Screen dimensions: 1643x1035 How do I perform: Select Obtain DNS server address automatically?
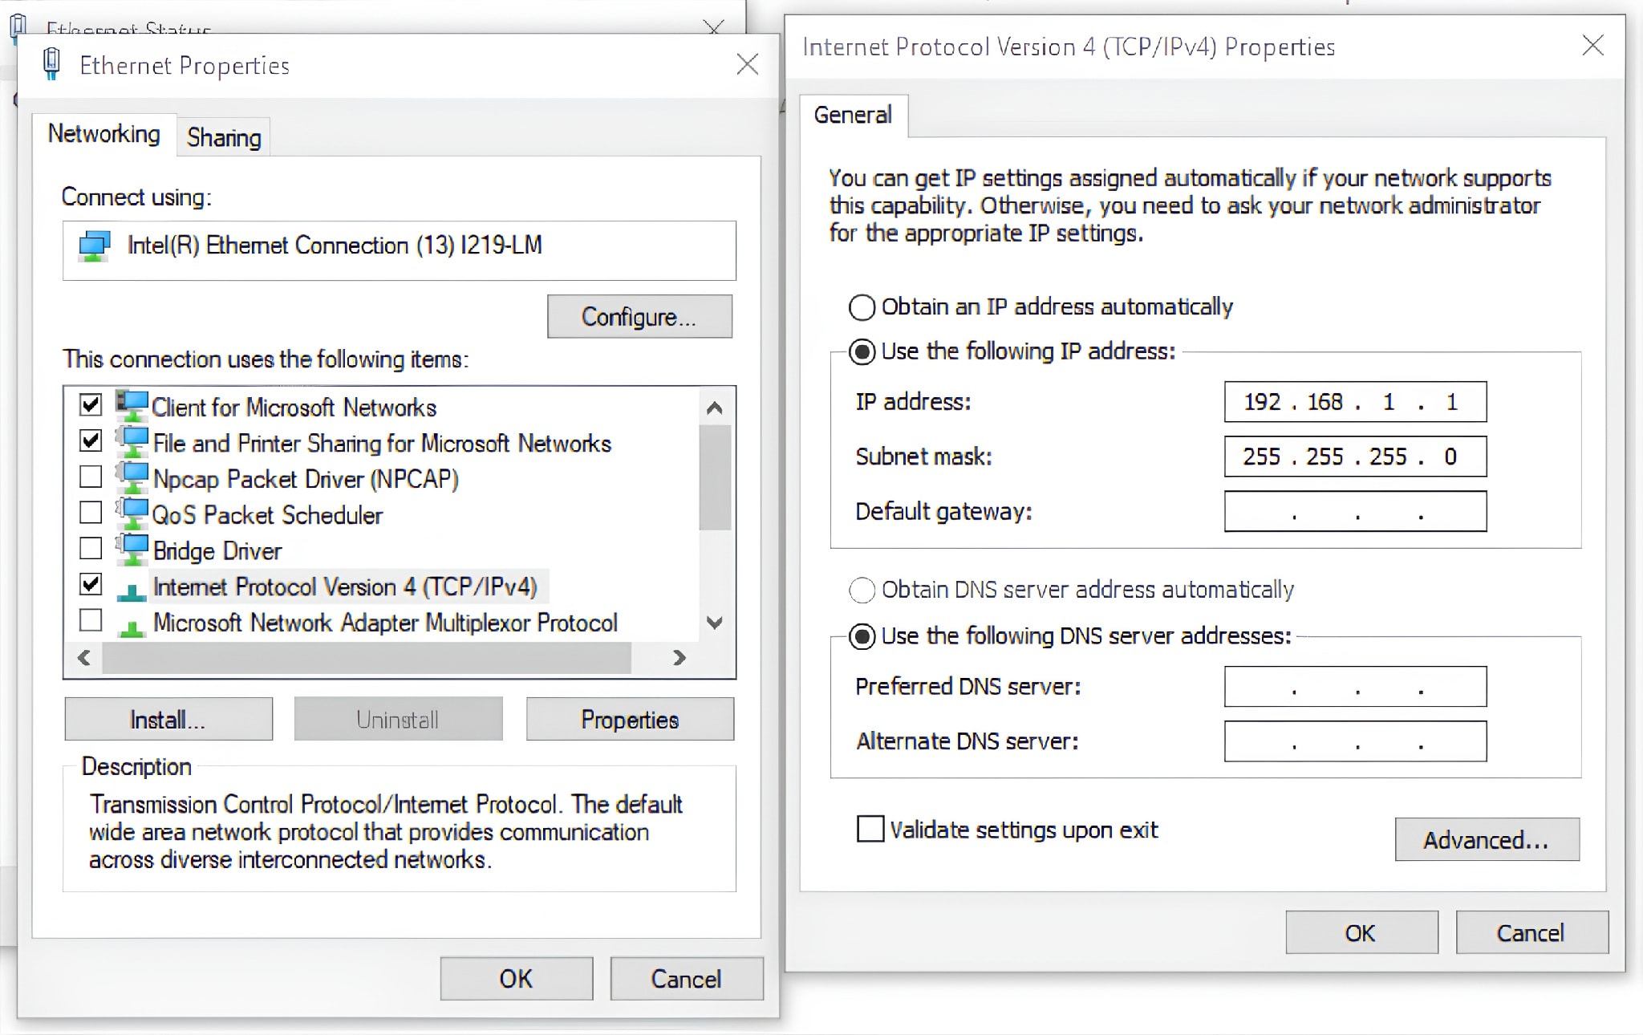point(862,590)
